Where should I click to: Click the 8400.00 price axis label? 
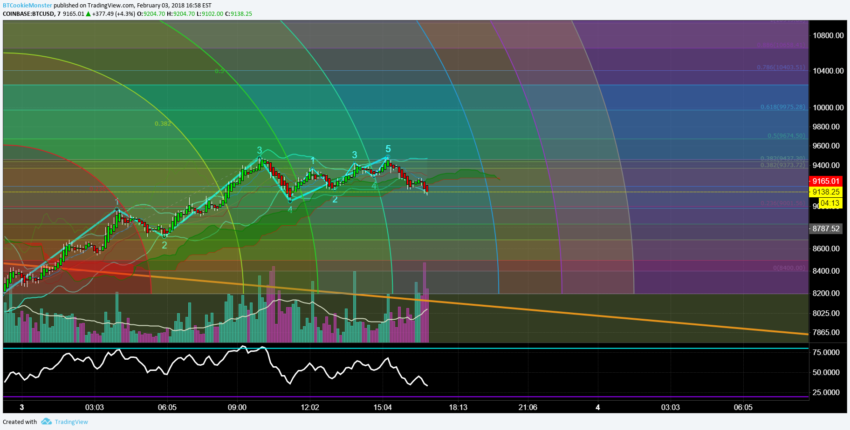[x=826, y=271]
